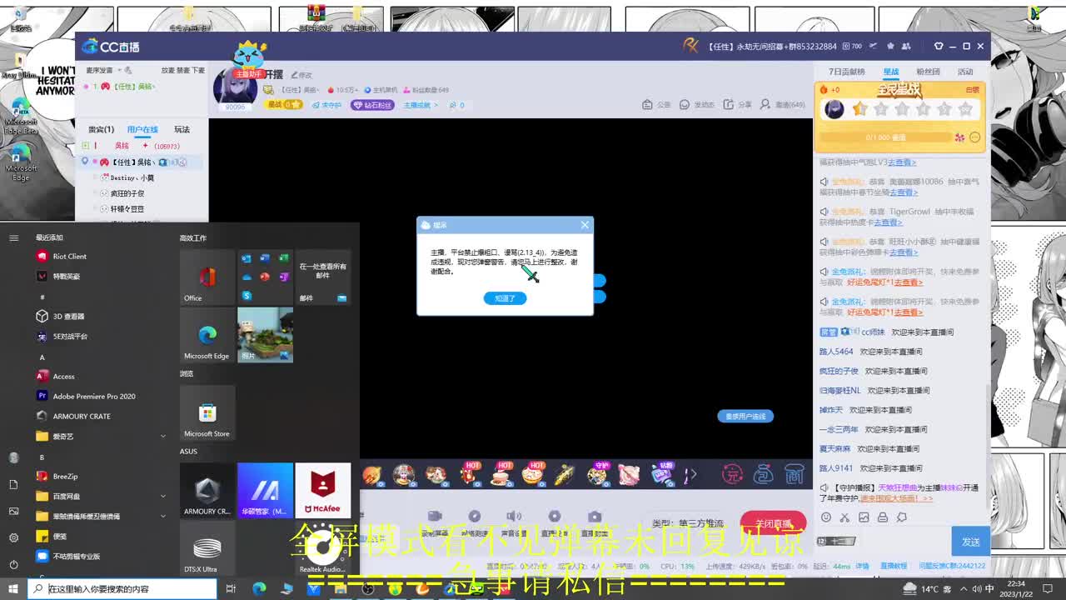Expand the 百度网盘 folder in Start menu

coord(100,496)
